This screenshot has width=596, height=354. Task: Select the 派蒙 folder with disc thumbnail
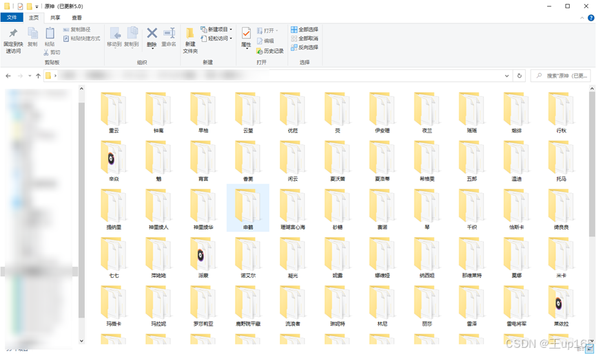tap(203, 257)
